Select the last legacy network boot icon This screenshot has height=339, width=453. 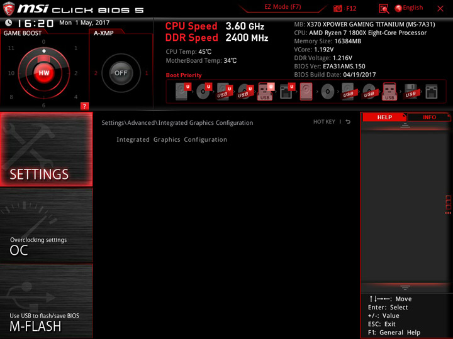click(x=432, y=92)
